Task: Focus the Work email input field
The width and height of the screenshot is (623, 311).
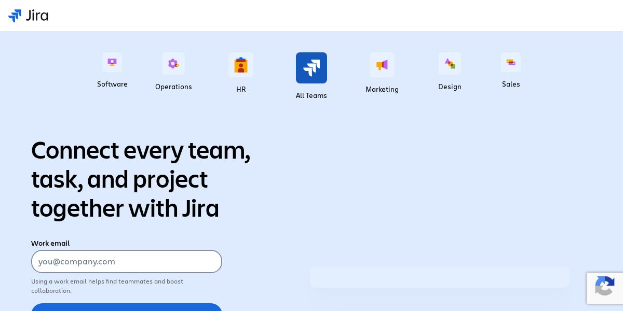Action: point(127,261)
